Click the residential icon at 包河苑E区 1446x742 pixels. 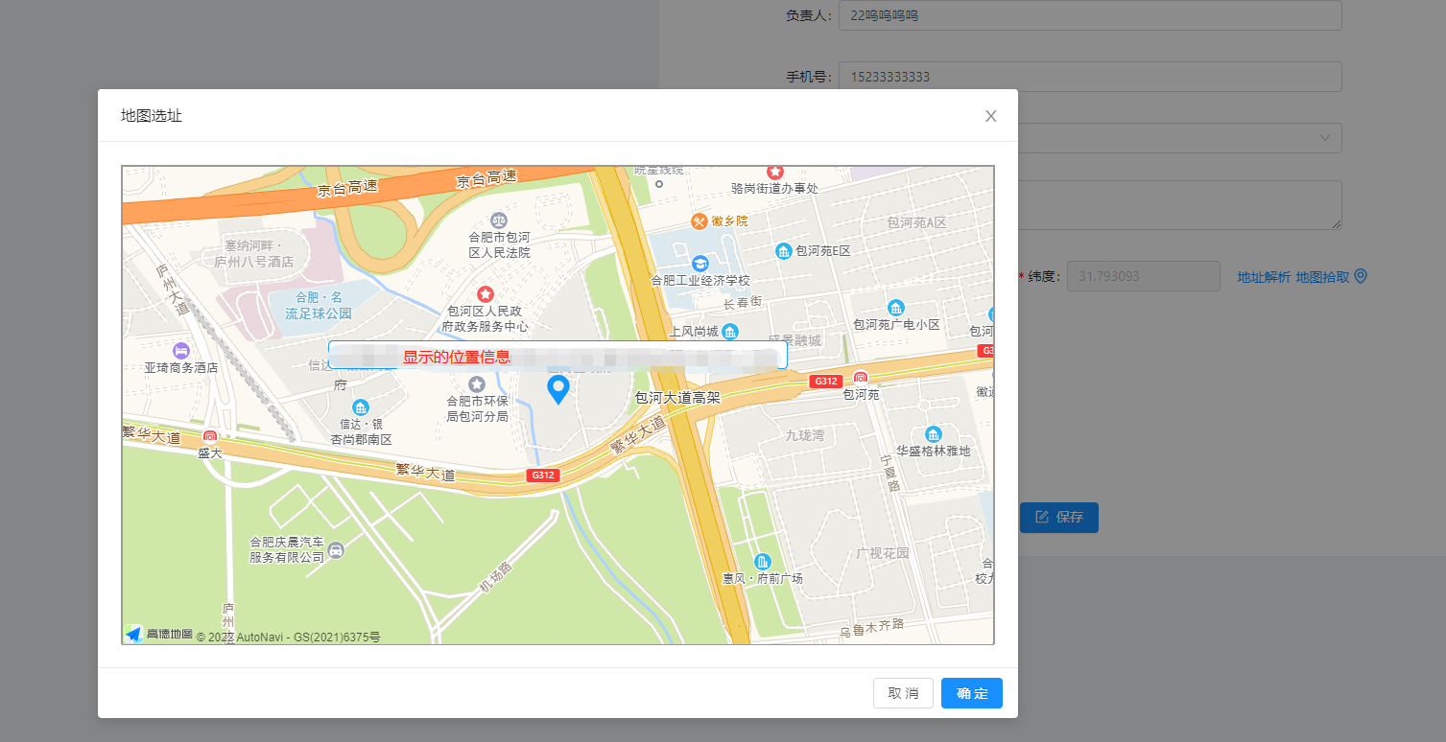(783, 251)
